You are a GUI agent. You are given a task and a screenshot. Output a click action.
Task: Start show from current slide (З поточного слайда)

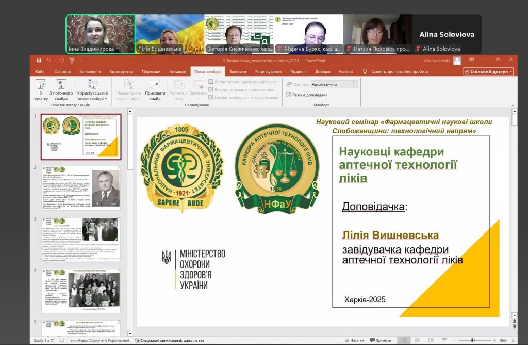[x=61, y=90]
